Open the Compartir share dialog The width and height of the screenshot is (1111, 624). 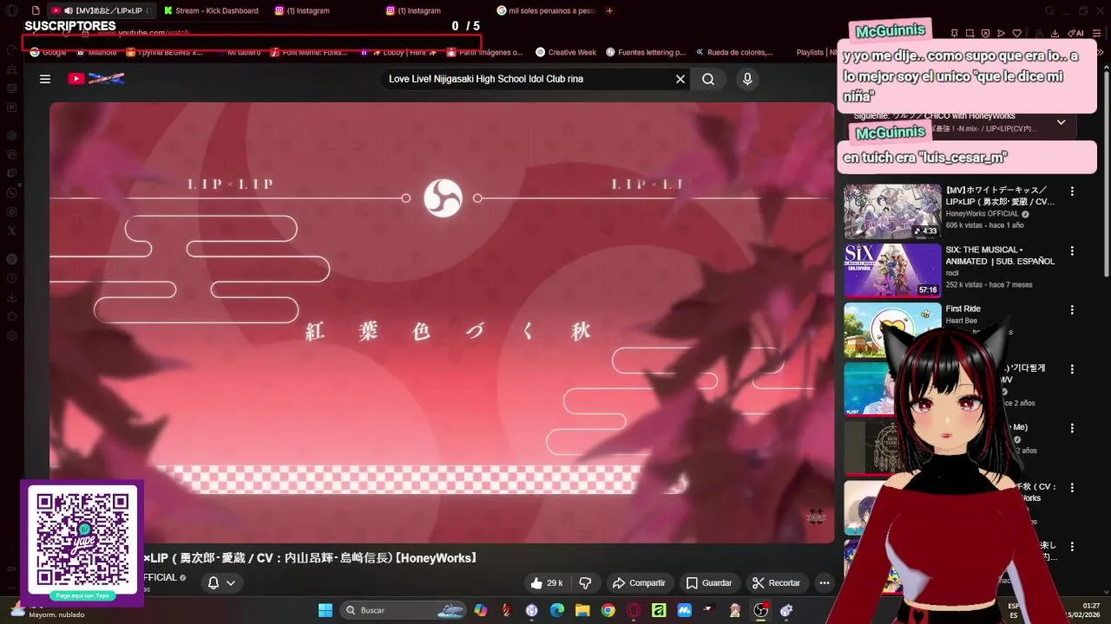(639, 583)
